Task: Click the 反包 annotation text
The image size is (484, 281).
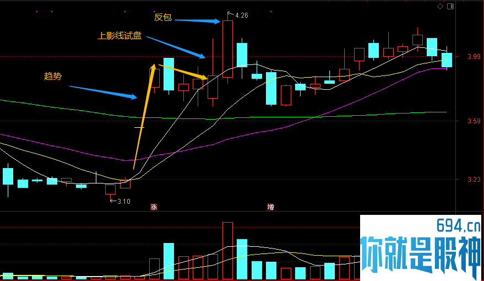Action: pos(163,17)
